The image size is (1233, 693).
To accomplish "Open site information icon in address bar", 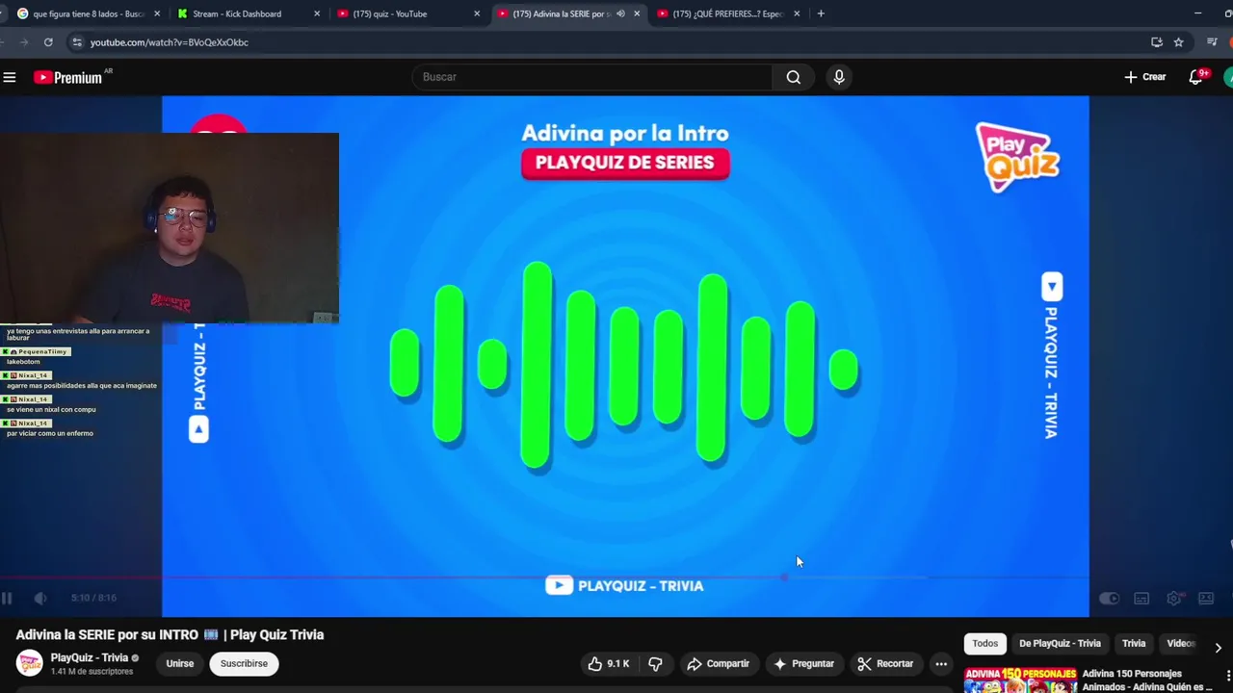I will pos(77,42).
